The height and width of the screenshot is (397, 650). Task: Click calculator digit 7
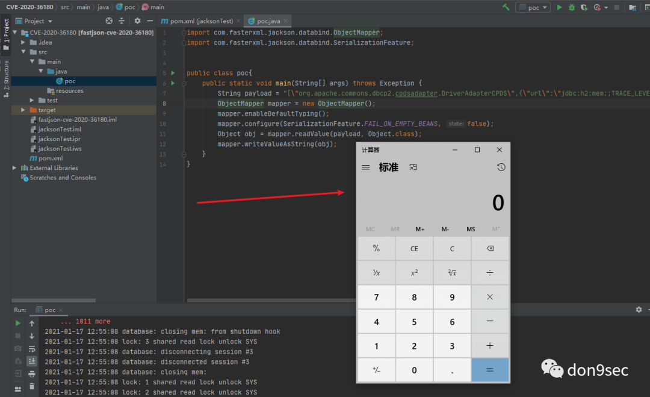tap(376, 297)
